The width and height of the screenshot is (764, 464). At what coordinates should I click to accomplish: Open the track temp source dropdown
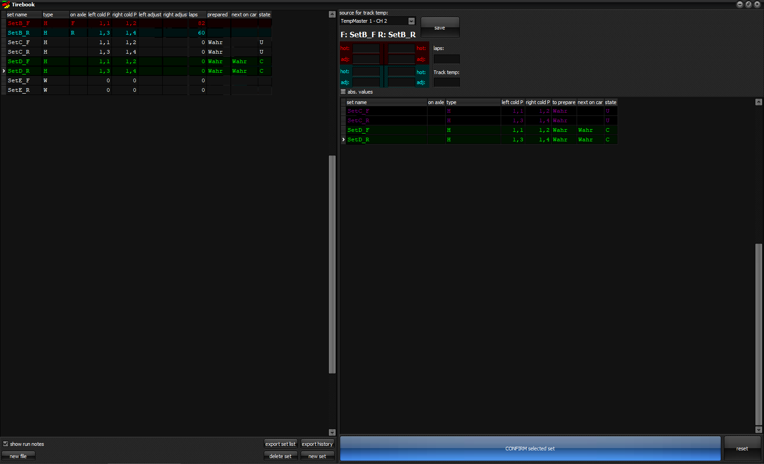tap(411, 21)
